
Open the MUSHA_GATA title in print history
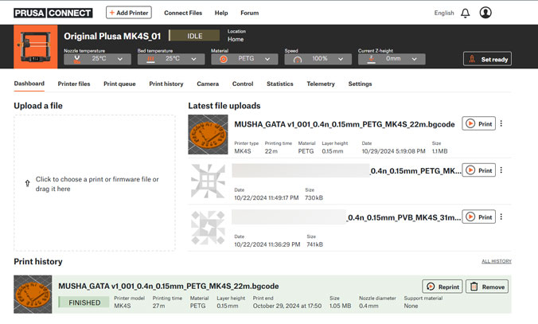click(169, 286)
